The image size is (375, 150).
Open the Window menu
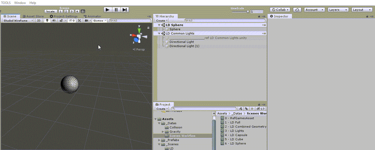point(20,3)
